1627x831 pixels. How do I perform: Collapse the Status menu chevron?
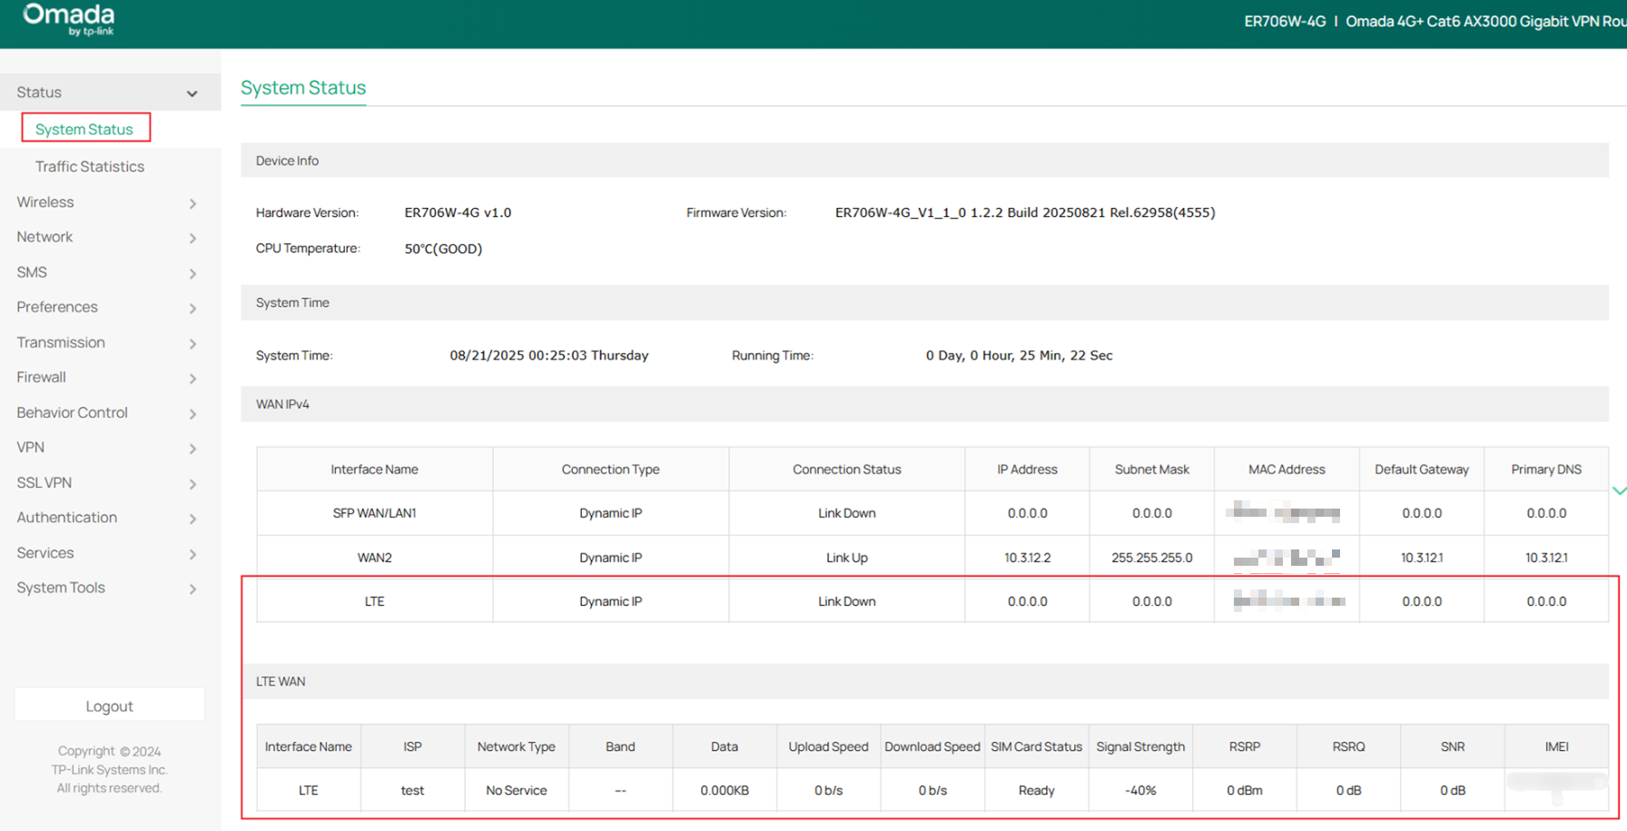coord(192,94)
